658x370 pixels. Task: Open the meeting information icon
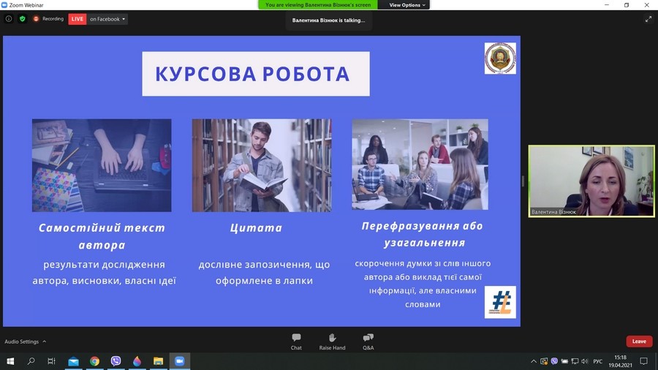pyautogui.click(x=8, y=19)
